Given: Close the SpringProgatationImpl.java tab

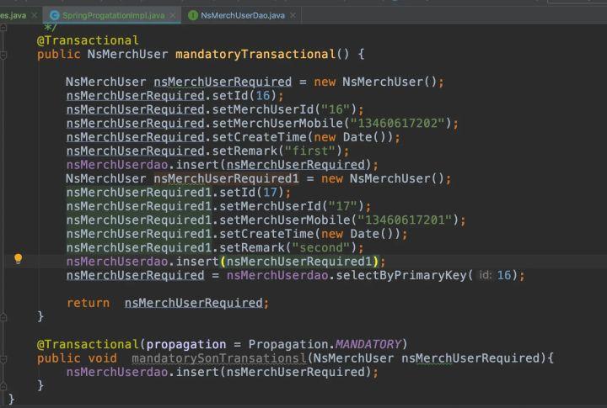Looking at the screenshot, I should (173, 15).
